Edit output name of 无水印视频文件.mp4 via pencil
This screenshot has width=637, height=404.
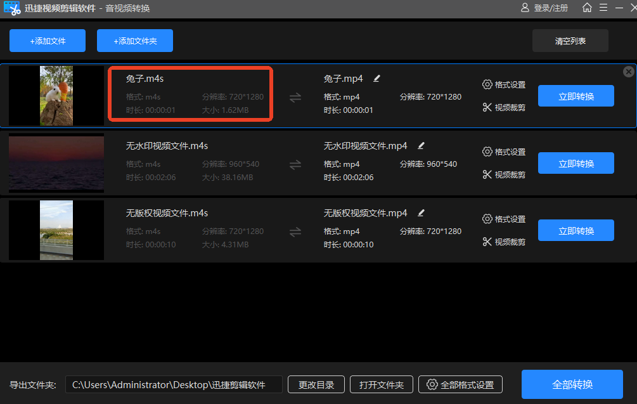click(x=421, y=145)
